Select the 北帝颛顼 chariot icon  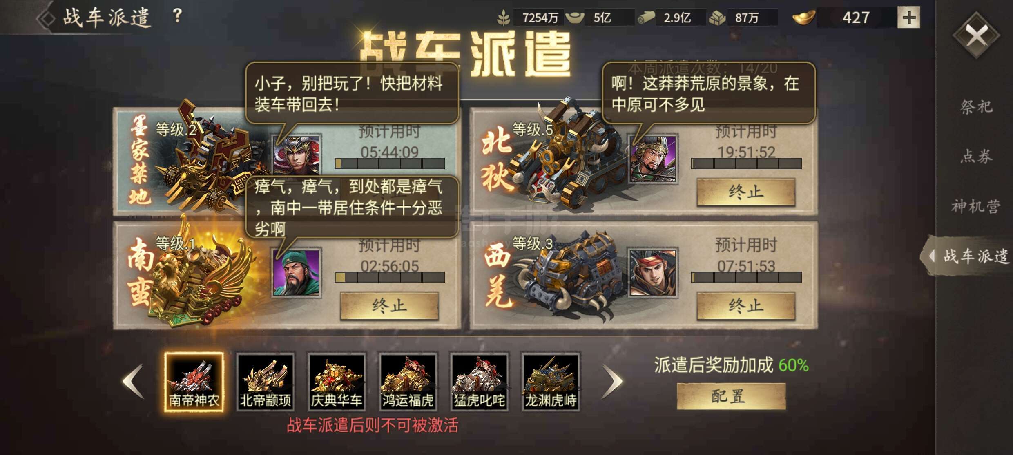coord(266,382)
